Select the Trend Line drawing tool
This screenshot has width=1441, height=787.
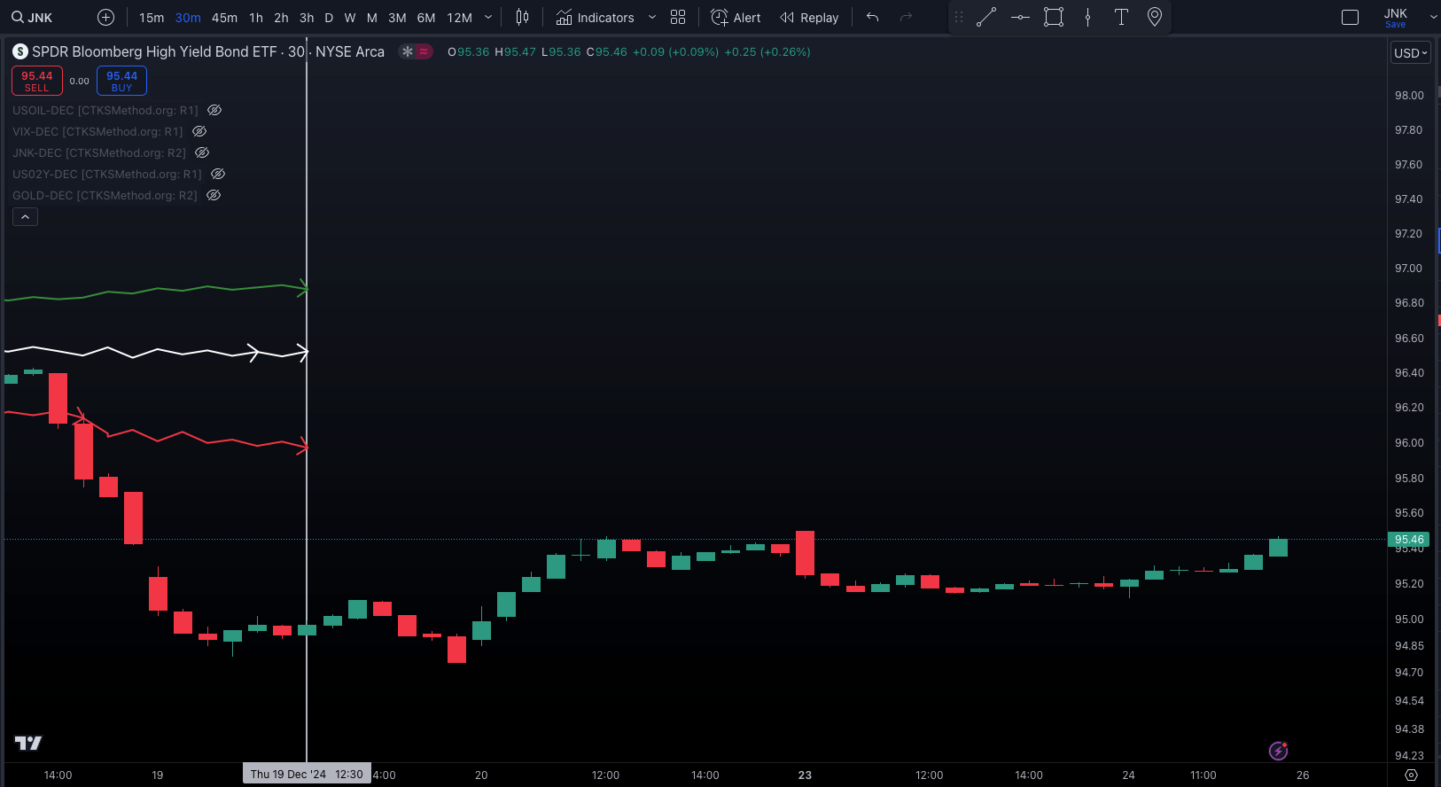pos(986,18)
